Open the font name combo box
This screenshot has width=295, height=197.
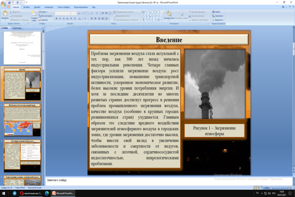(63, 13)
